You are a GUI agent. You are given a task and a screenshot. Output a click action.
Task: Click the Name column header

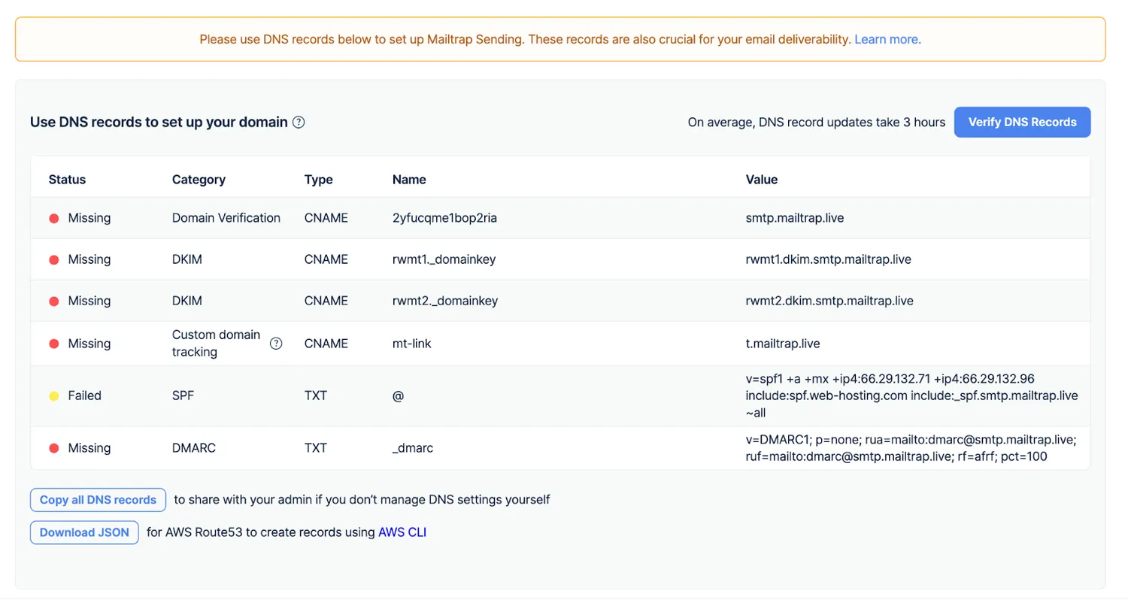click(x=409, y=180)
